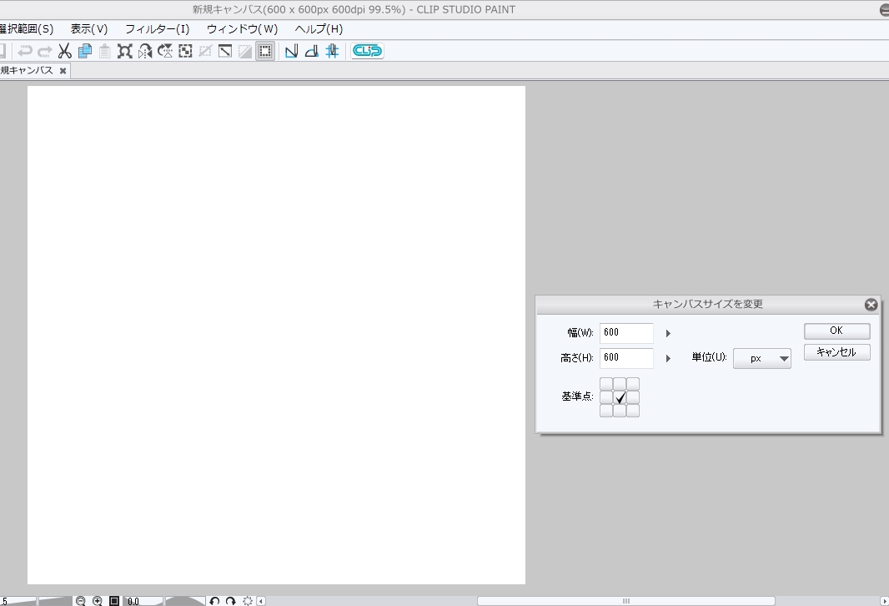Expand the arrow beside the 幅 width field
Viewport: 889px width, 606px height.
click(668, 333)
